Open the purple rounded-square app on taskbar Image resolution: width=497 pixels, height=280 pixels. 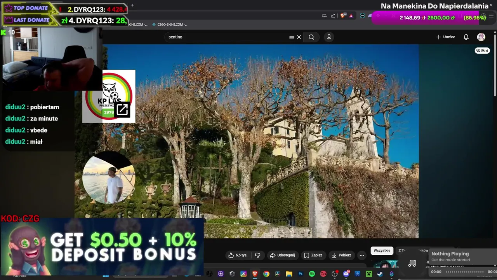pyautogui.click(x=221, y=274)
